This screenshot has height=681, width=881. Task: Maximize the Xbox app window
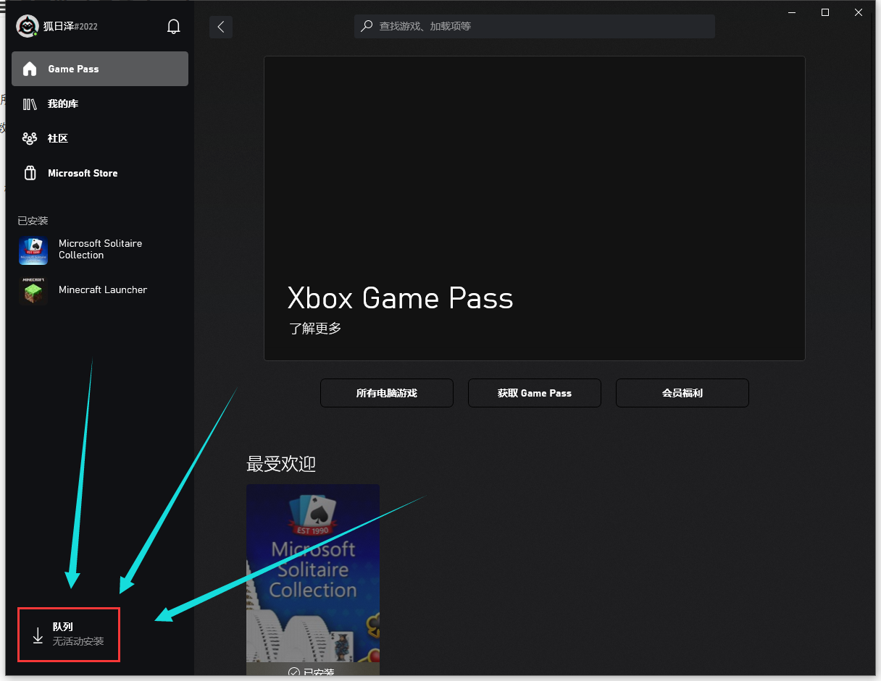coord(824,12)
